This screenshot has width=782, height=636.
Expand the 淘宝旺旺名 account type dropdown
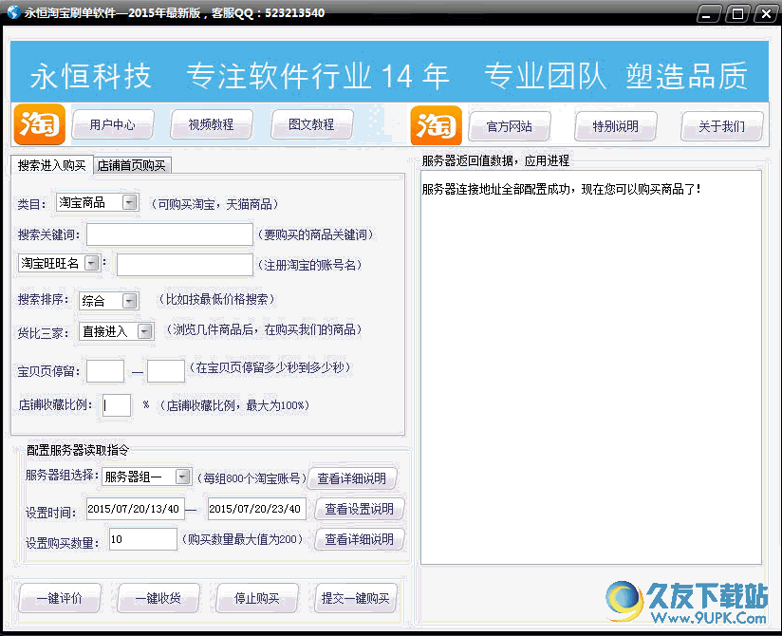pos(92,263)
